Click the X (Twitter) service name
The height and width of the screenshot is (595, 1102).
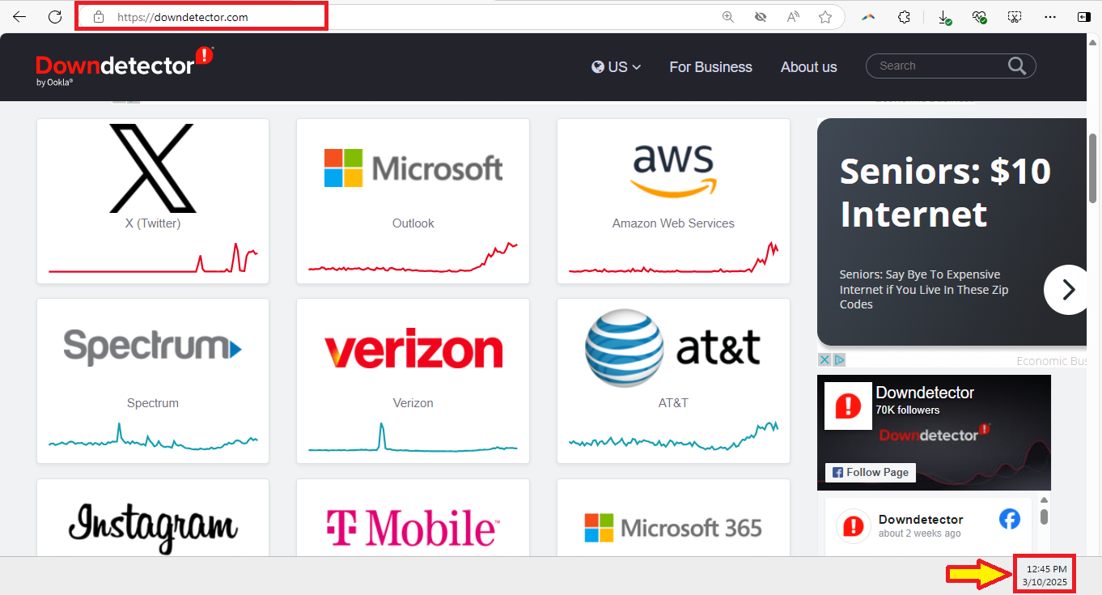(x=153, y=223)
